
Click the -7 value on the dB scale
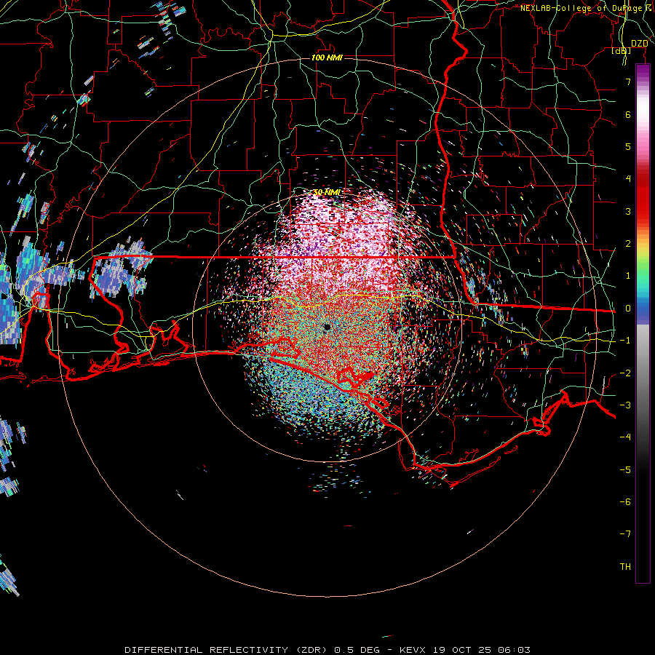pyautogui.click(x=625, y=534)
